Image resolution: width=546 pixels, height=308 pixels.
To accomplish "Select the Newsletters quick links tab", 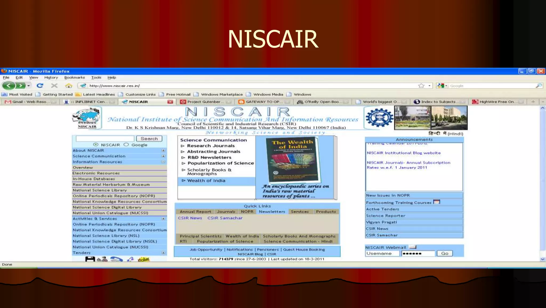I will tap(272, 211).
